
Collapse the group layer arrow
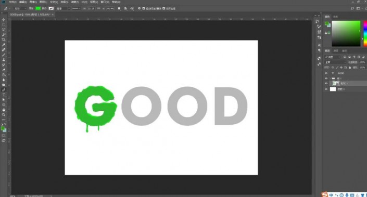(x=330, y=78)
